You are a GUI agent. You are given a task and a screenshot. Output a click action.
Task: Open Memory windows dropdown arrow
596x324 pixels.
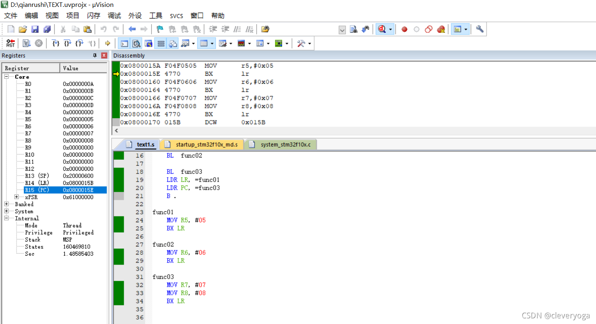[212, 43]
